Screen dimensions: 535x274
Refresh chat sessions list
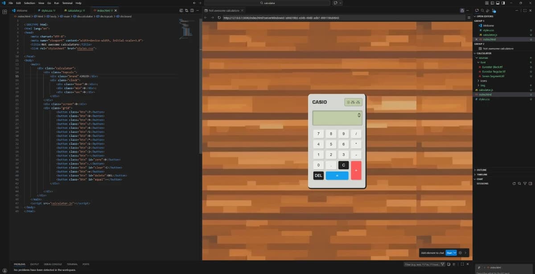[514, 184]
